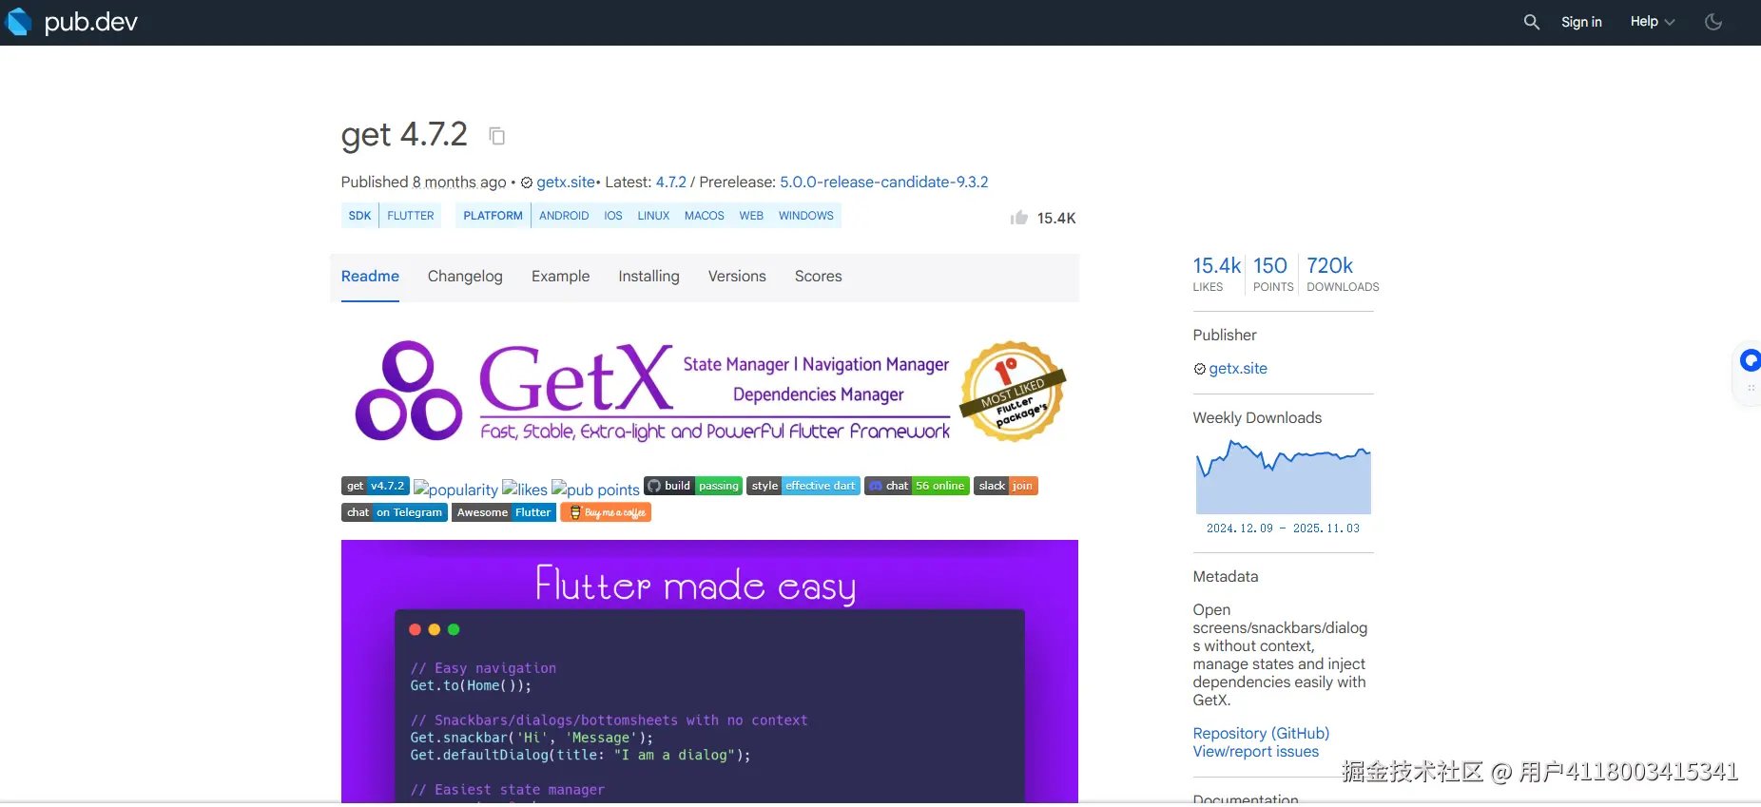Open the search magnifier icon

pos(1531,22)
